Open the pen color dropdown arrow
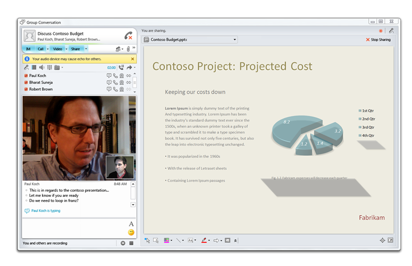Image resolution: width=412 pixels, height=266 pixels. click(x=209, y=240)
